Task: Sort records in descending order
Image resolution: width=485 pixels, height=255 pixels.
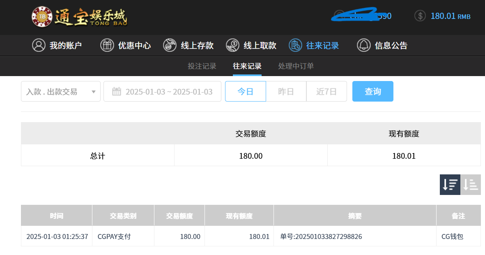Action: (x=450, y=185)
